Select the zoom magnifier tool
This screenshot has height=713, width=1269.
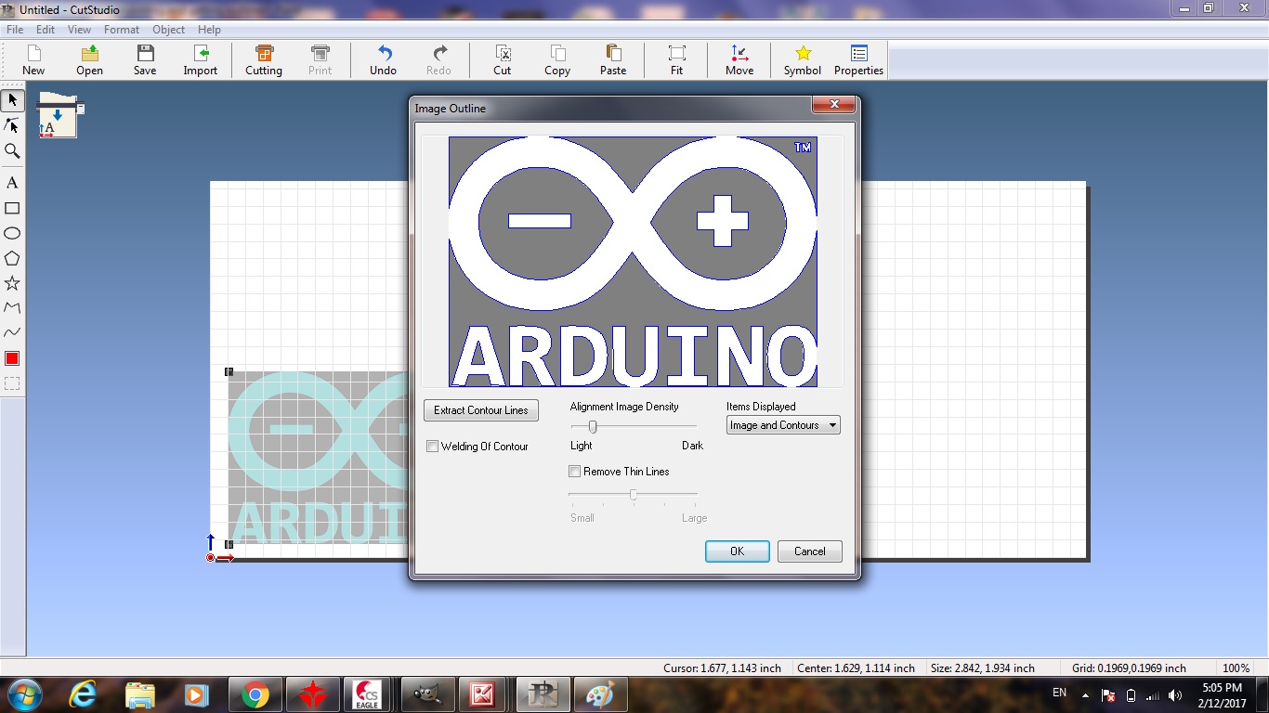pos(12,150)
